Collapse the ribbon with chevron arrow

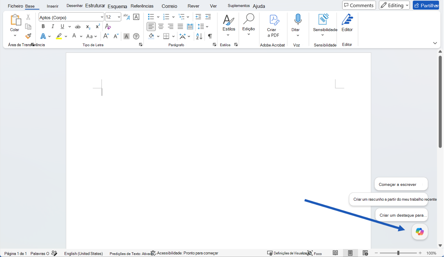[435, 43]
